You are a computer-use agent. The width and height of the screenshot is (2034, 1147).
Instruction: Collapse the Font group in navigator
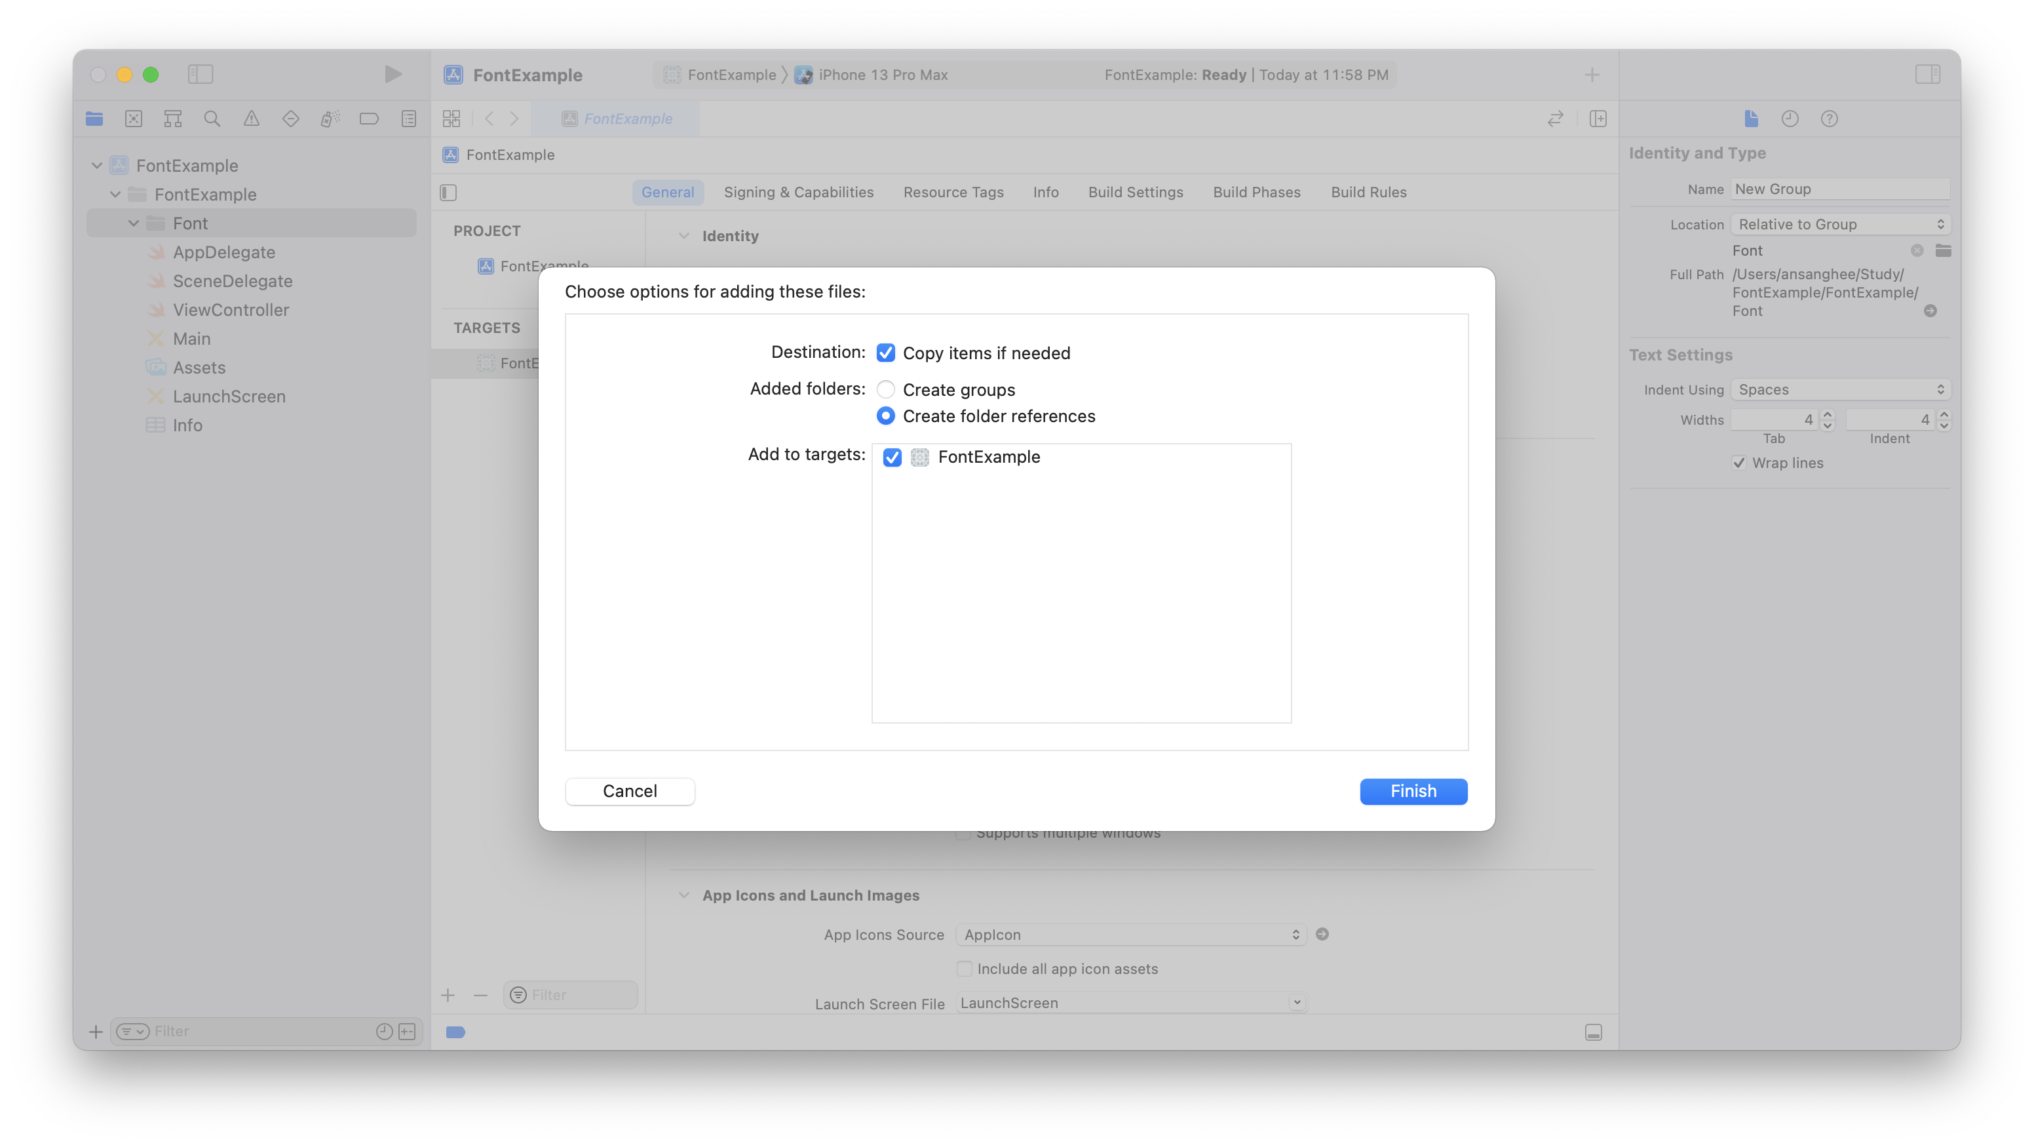tap(134, 224)
